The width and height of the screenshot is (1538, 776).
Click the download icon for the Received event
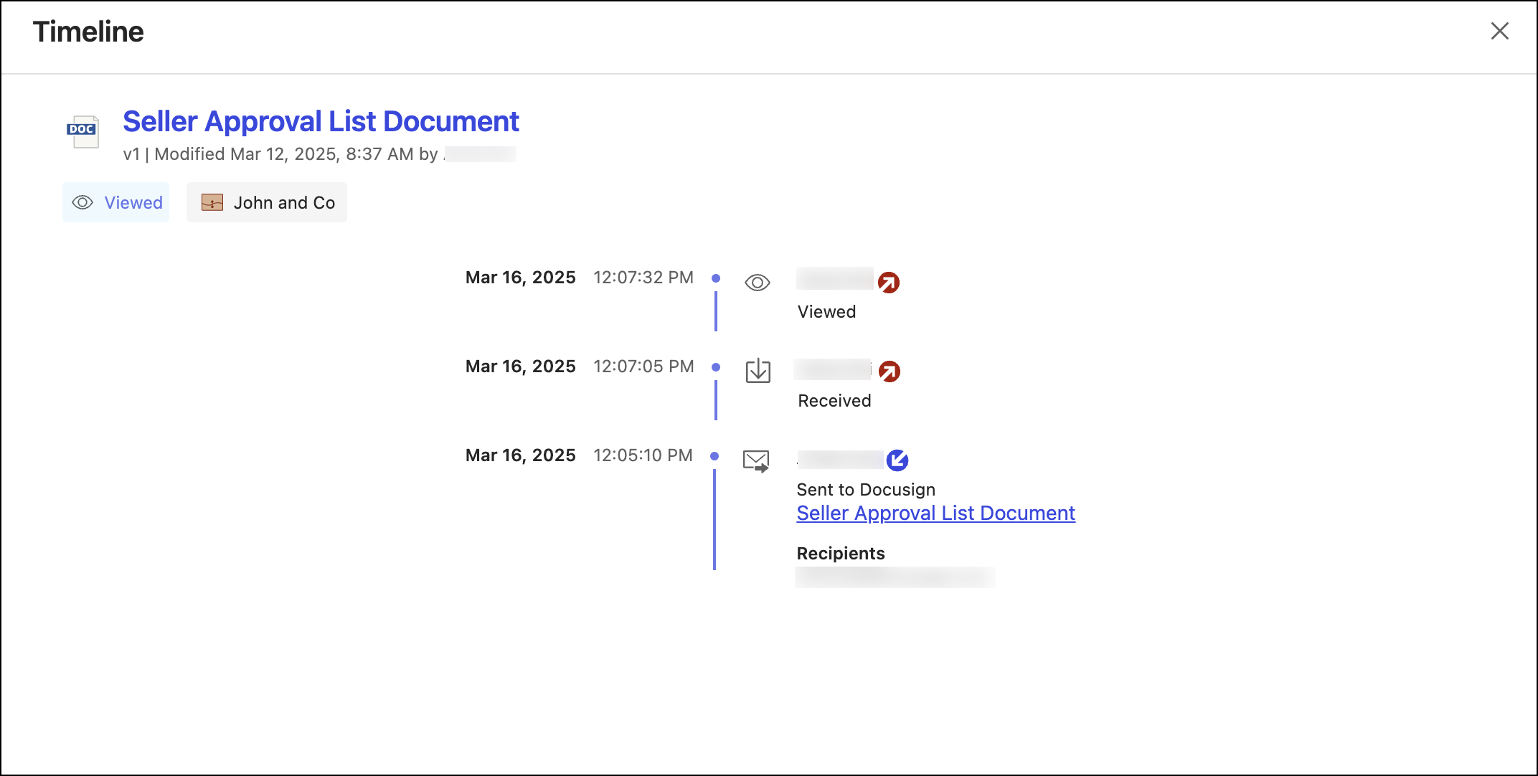(758, 371)
